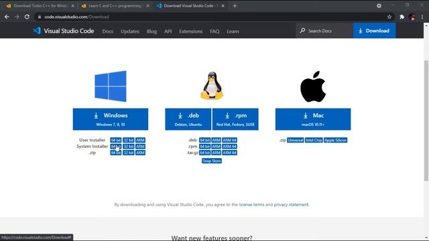Choose System Installer 64 bit
The width and height of the screenshot is (429, 241).
(116, 146)
